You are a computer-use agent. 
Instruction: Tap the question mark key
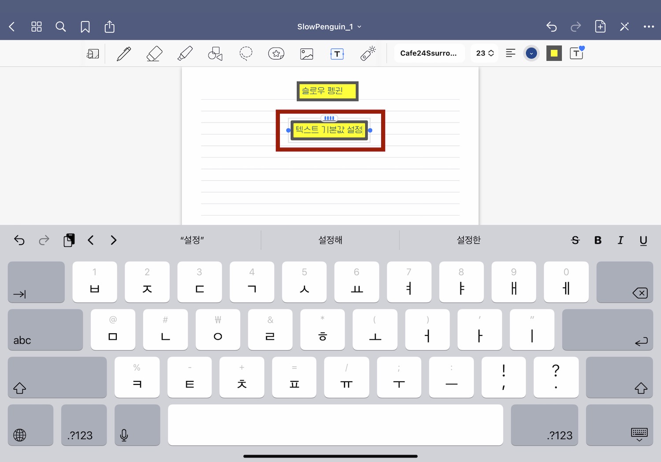coord(556,377)
